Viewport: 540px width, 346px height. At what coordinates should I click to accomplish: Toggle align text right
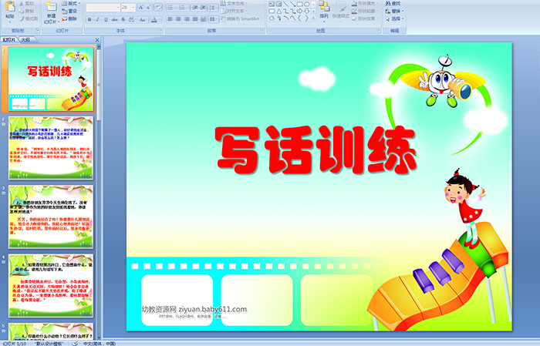(x=187, y=19)
